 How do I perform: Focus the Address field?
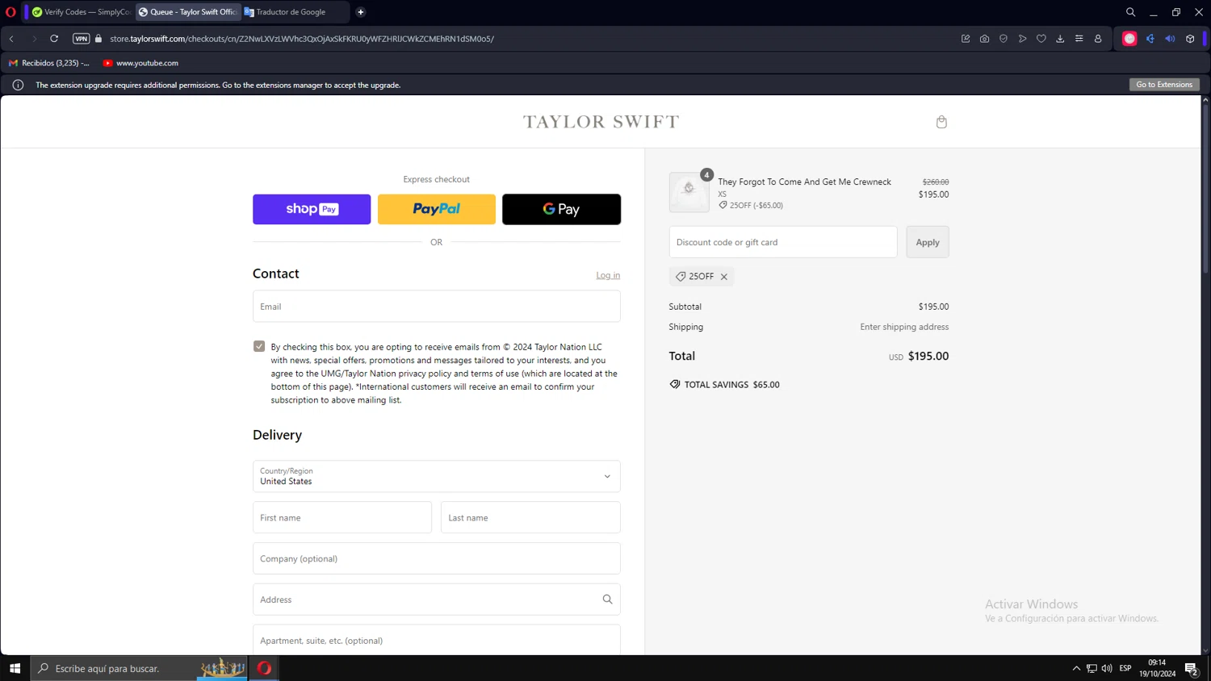[x=437, y=600]
